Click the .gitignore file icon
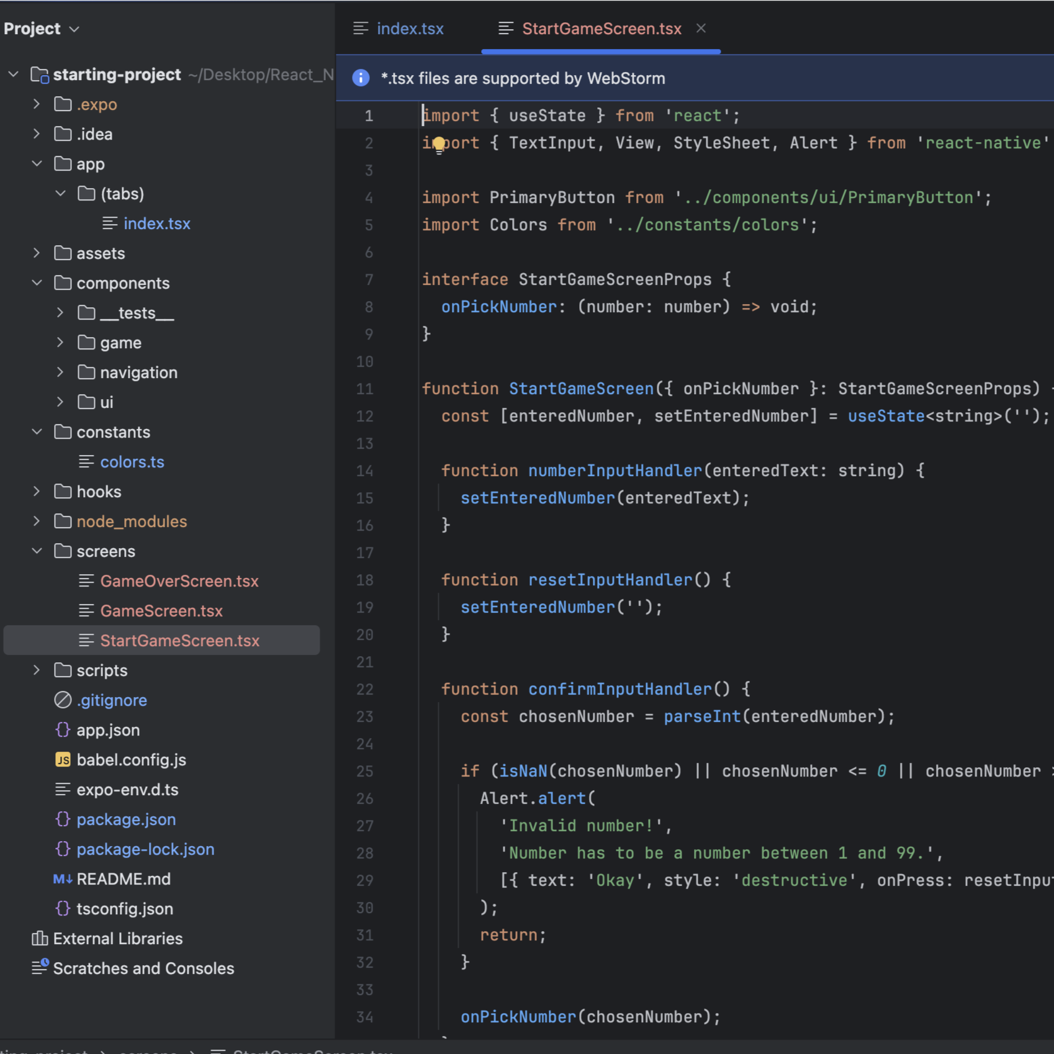The height and width of the screenshot is (1054, 1054). 63,700
